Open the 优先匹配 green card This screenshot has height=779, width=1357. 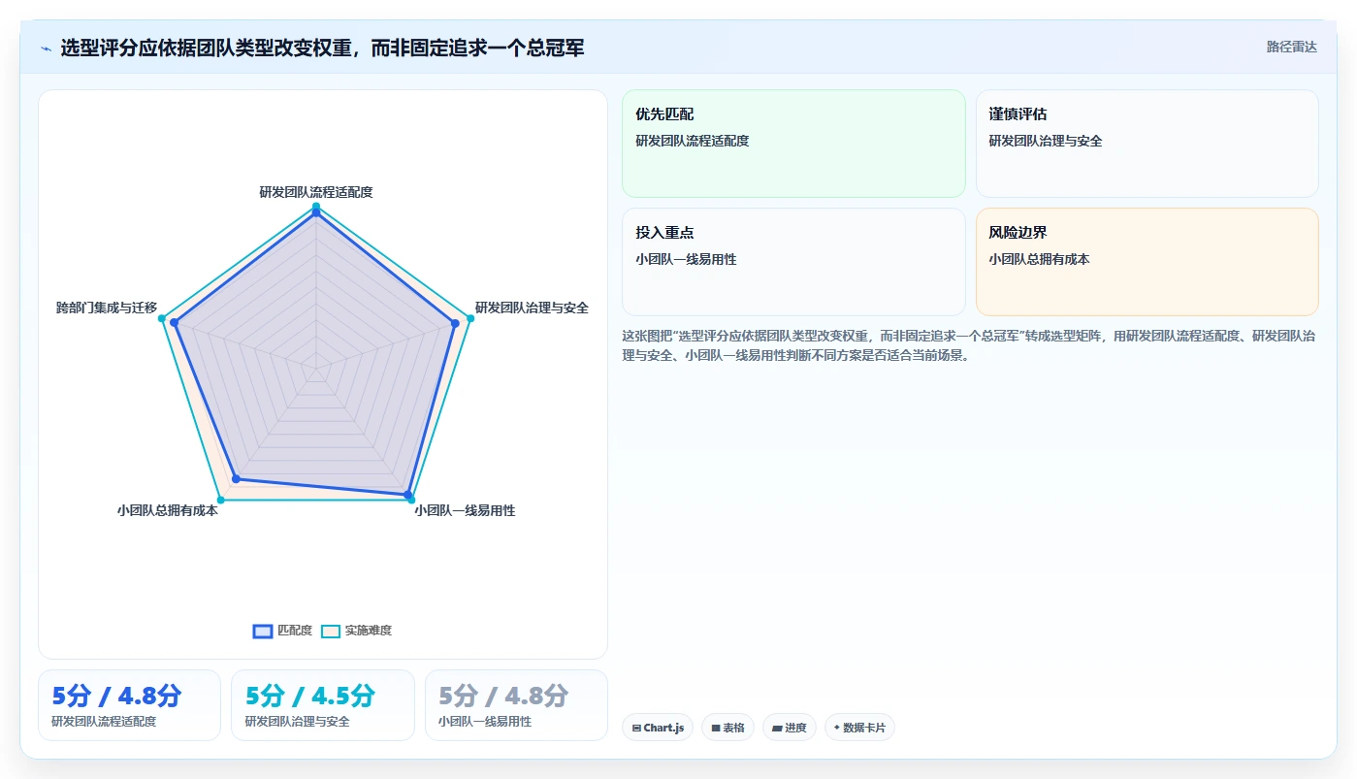[x=793, y=144]
